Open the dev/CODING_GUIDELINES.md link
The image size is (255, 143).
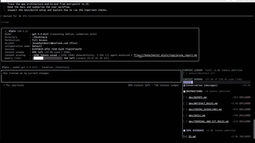205,109
